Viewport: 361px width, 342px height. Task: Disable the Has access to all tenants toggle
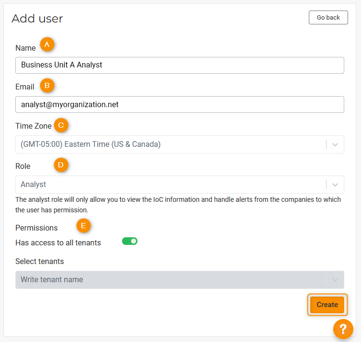tap(130, 241)
